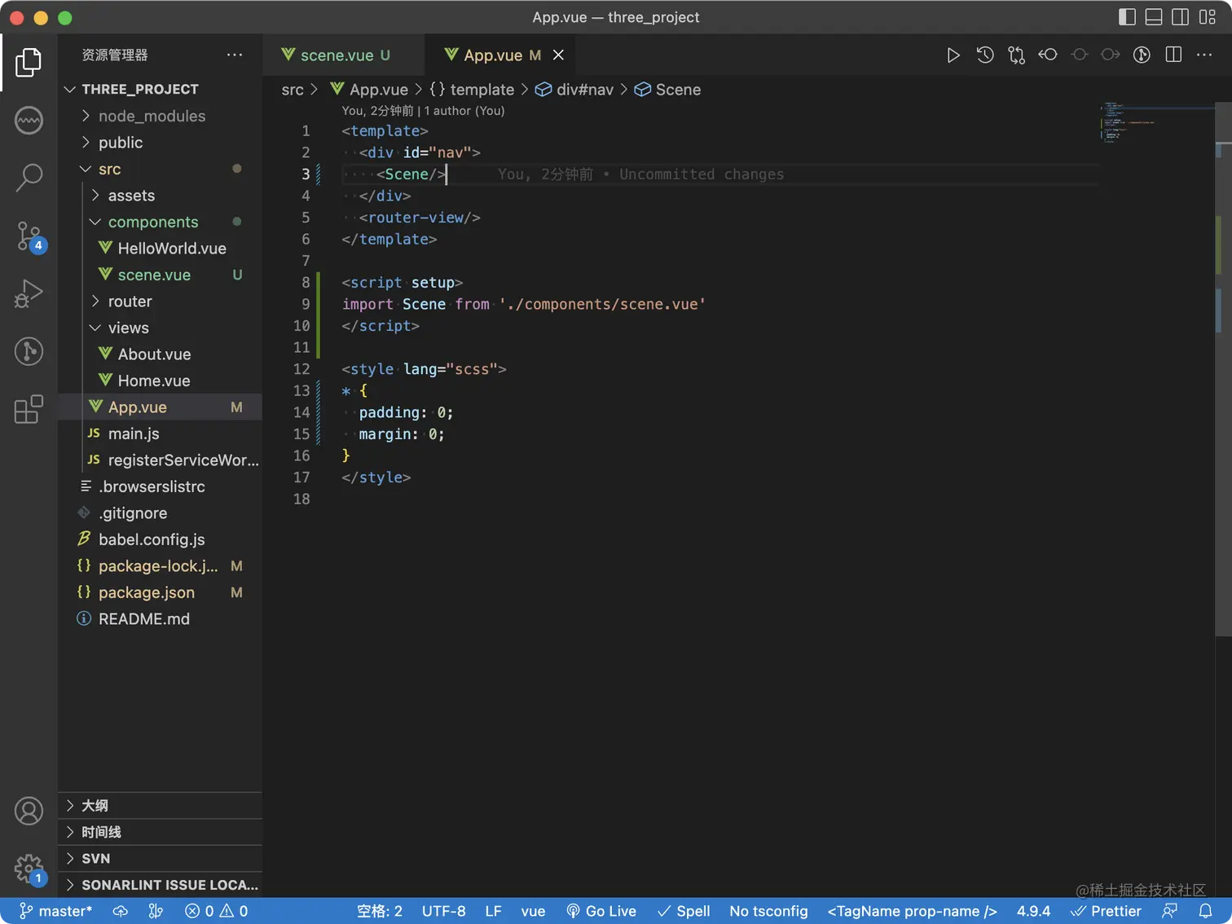Open the Extensions view
The width and height of the screenshot is (1232, 924).
[29, 409]
